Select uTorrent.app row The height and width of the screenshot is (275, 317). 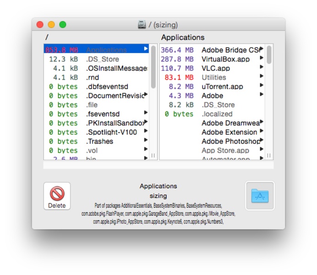pos(212,86)
